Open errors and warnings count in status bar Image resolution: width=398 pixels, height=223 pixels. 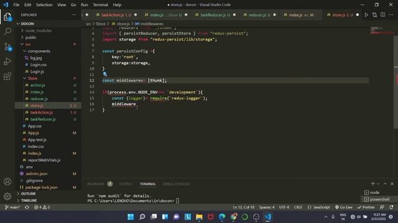[x=42, y=207]
